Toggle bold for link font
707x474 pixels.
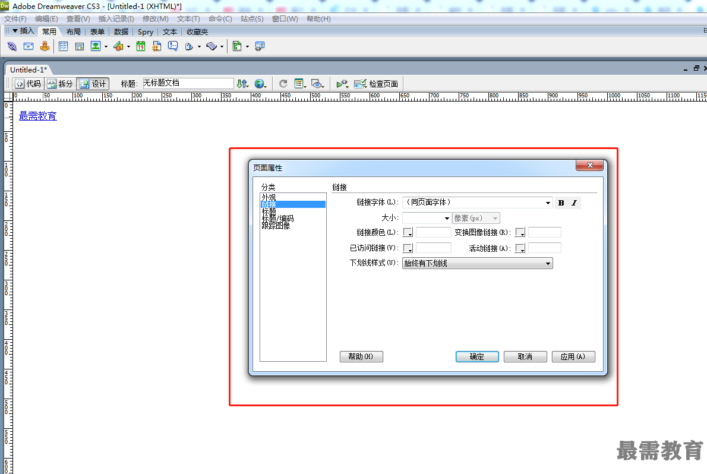pyautogui.click(x=561, y=203)
